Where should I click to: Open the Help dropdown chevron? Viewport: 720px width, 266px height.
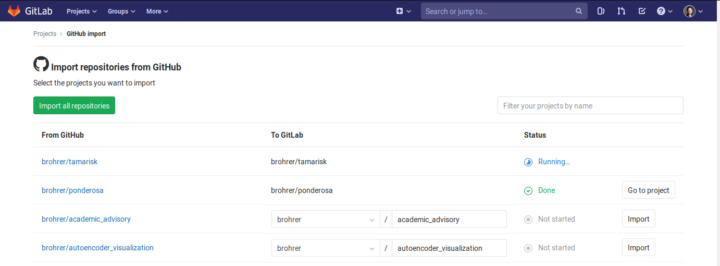[671, 11]
